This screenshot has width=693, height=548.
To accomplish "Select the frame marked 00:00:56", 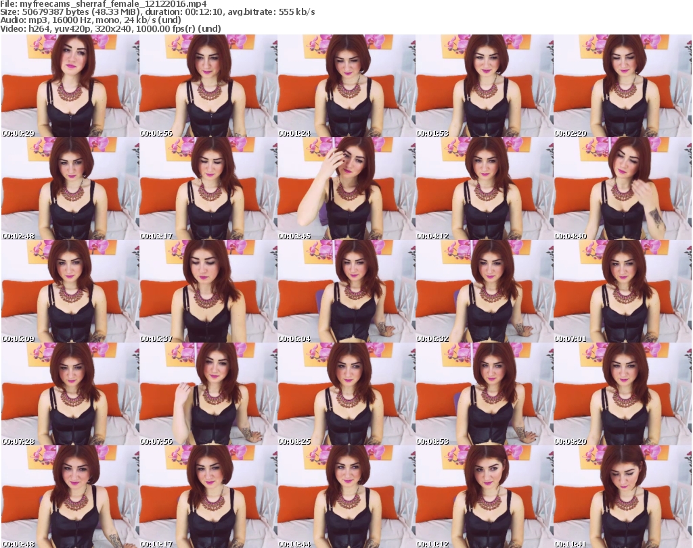I will pos(208,86).
